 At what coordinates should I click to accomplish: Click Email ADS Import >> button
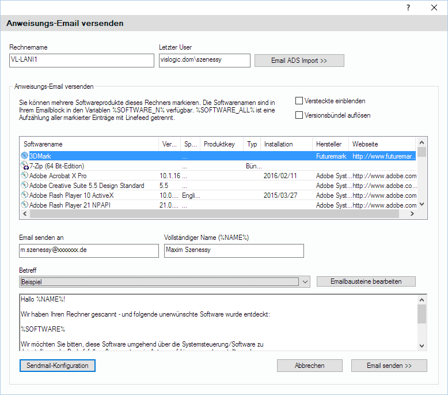[299, 61]
